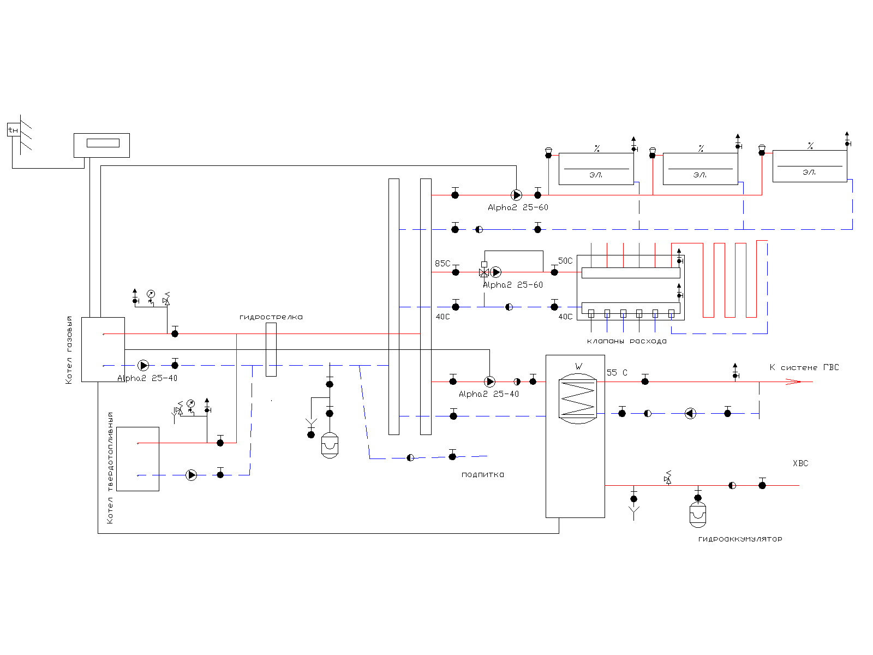Select the solid fuel boiler box

point(137,459)
